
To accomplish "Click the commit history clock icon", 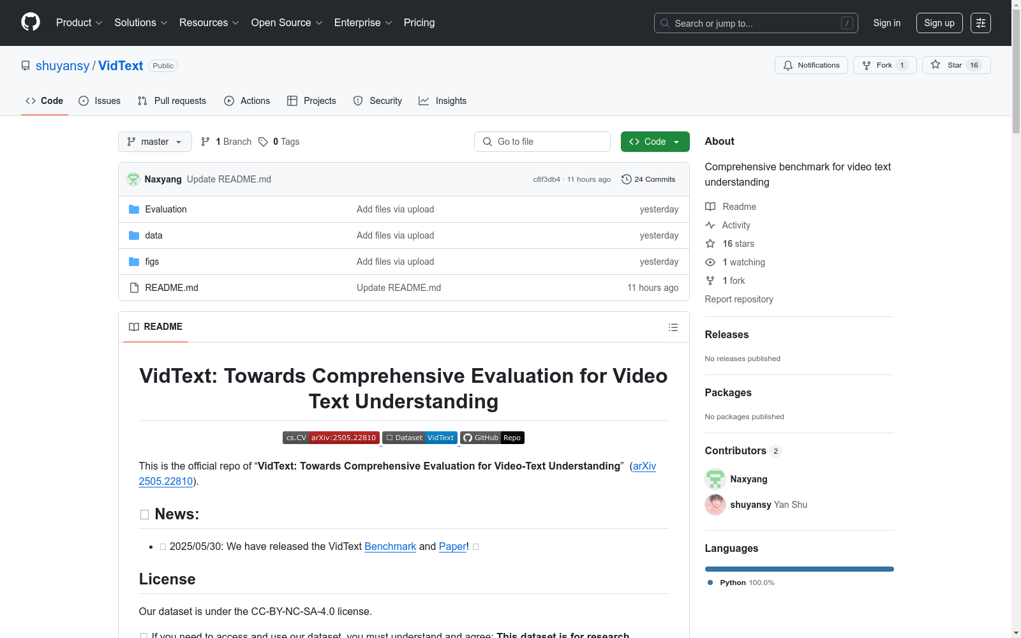I will (627, 179).
